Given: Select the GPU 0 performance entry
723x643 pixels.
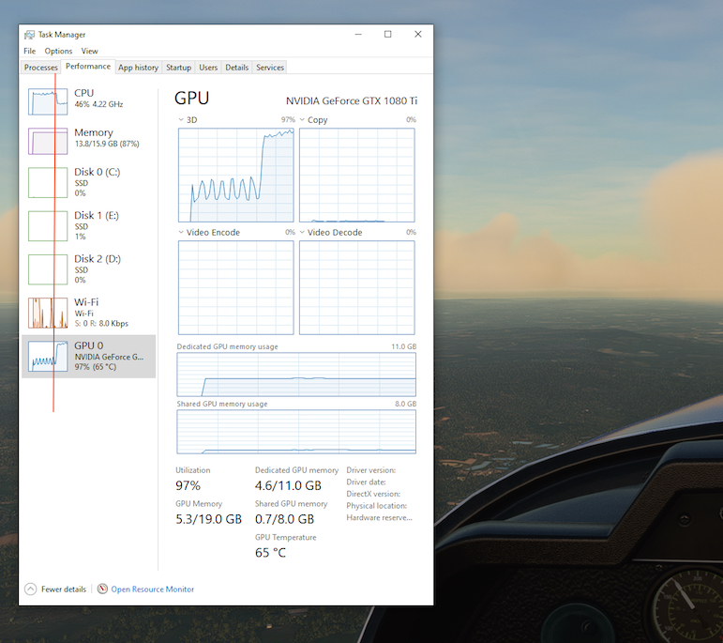Looking at the screenshot, I should coord(88,357).
